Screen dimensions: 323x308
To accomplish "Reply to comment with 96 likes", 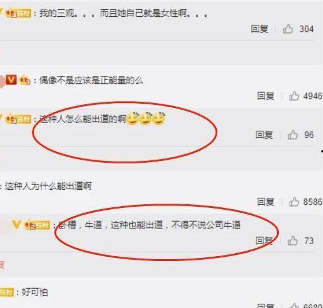I will coord(264,135).
